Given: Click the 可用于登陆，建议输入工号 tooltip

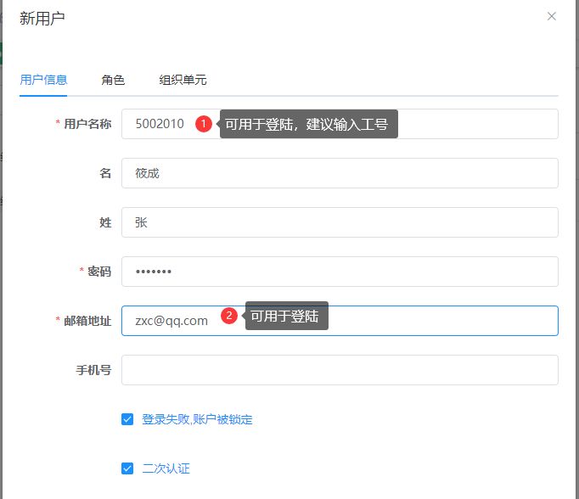Looking at the screenshot, I should tap(308, 124).
